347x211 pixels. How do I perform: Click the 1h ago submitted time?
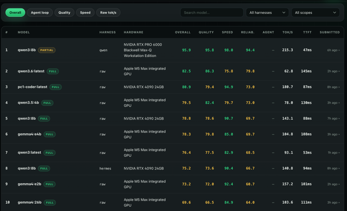pos(333,153)
